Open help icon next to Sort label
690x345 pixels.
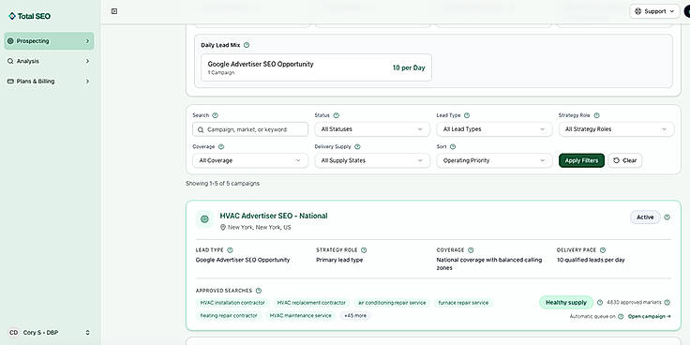point(453,146)
